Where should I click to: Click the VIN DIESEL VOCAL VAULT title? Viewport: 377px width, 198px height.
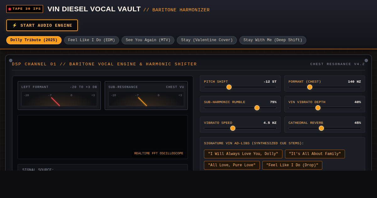(94, 9)
